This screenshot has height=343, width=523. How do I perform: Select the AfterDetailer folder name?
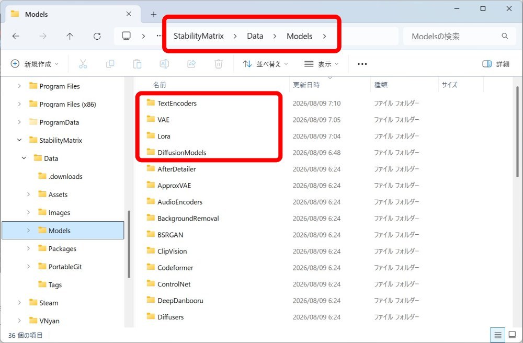point(177,169)
